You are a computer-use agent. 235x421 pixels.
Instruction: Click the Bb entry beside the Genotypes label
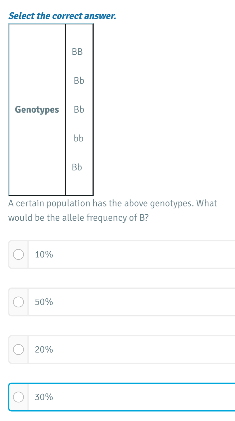(x=79, y=110)
